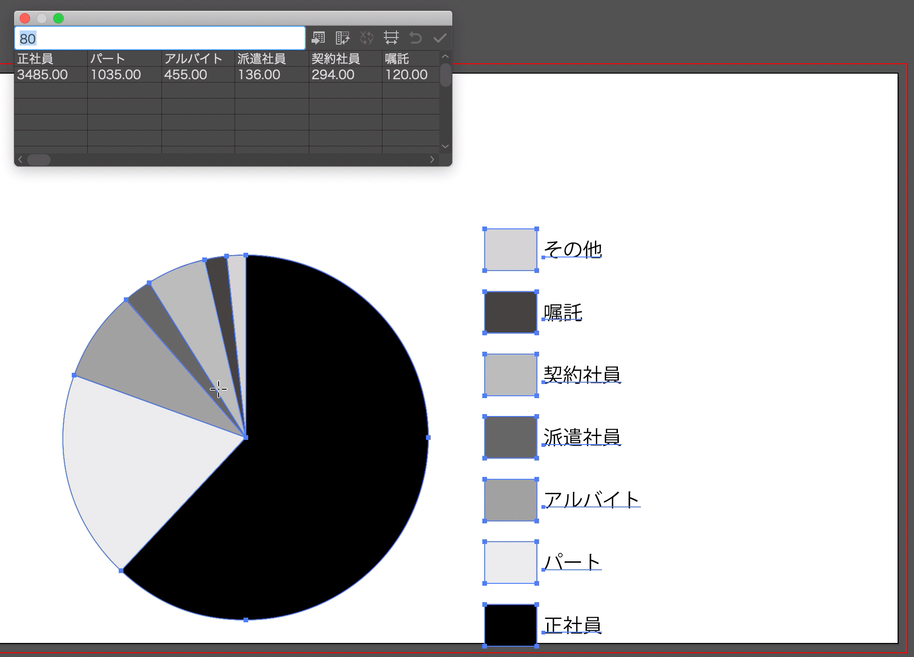Click the 派遣社員 legend color swatch
This screenshot has width=914, height=657.
click(510, 437)
